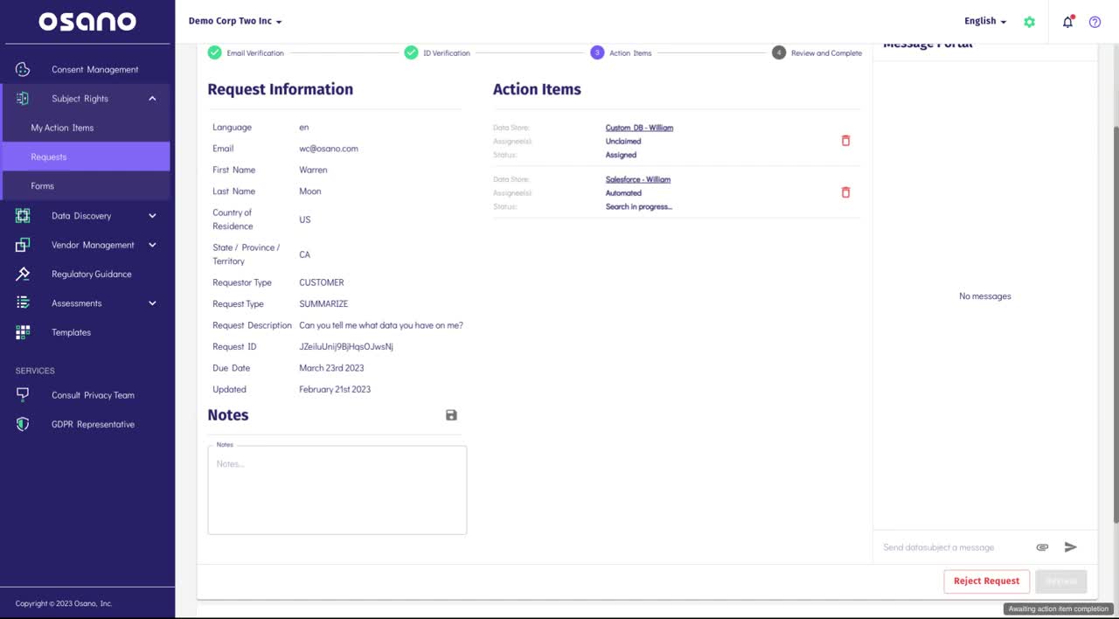
Task: Click the Search in progress status
Action: pyautogui.click(x=639, y=207)
